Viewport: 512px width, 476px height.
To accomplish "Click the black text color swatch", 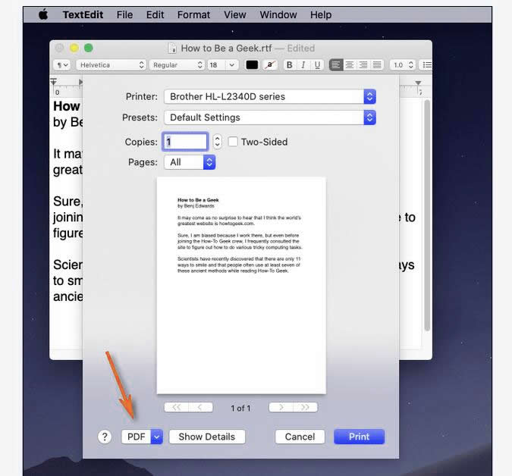I will coord(252,65).
